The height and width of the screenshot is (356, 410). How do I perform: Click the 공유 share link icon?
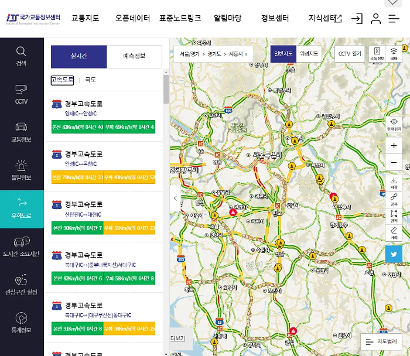click(x=394, y=200)
